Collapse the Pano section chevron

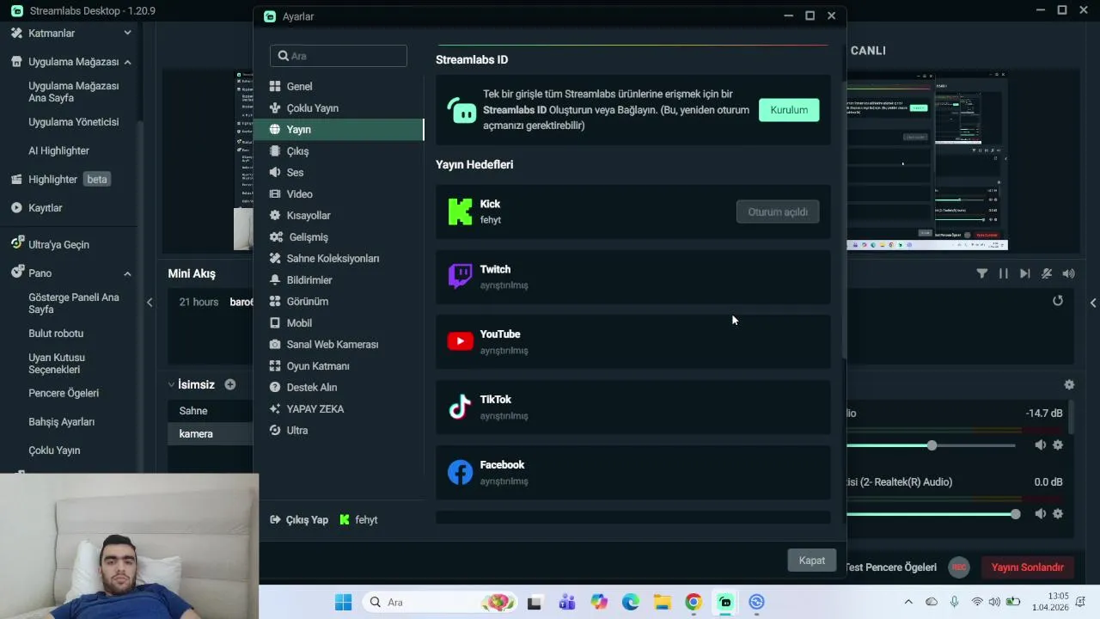[x=127, y=273]
